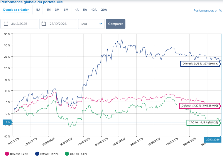Open the end date calendar icon
Image resolution: width=223 pixels, height=157 pixels.
click(x=44, y=24)
